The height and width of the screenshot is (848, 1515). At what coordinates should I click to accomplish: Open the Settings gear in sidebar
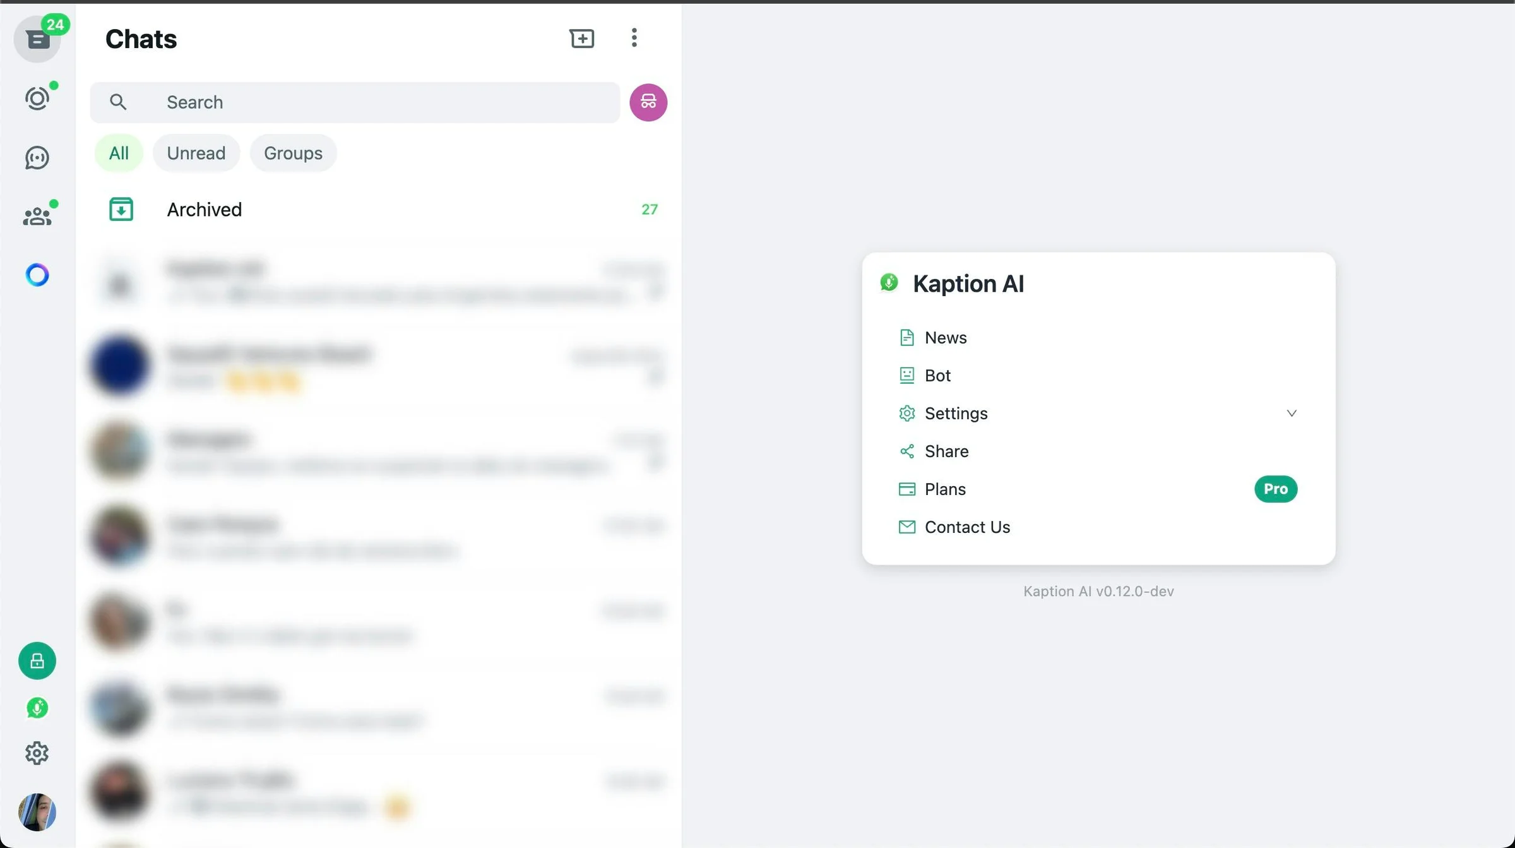tap(37, 753)
